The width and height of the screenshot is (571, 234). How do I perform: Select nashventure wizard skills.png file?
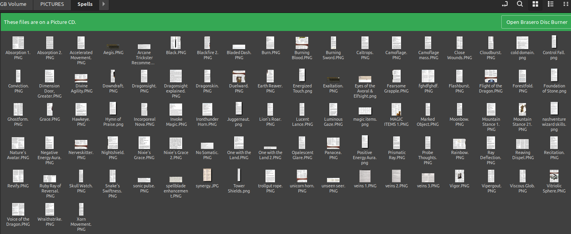coord(554,117)
